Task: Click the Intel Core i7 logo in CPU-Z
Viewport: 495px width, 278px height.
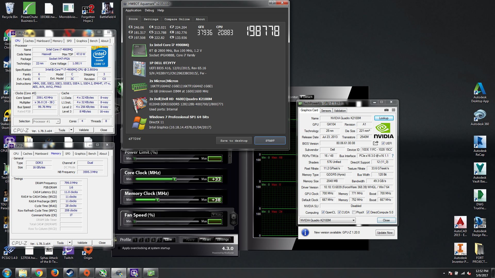Action: pos(100,56)
